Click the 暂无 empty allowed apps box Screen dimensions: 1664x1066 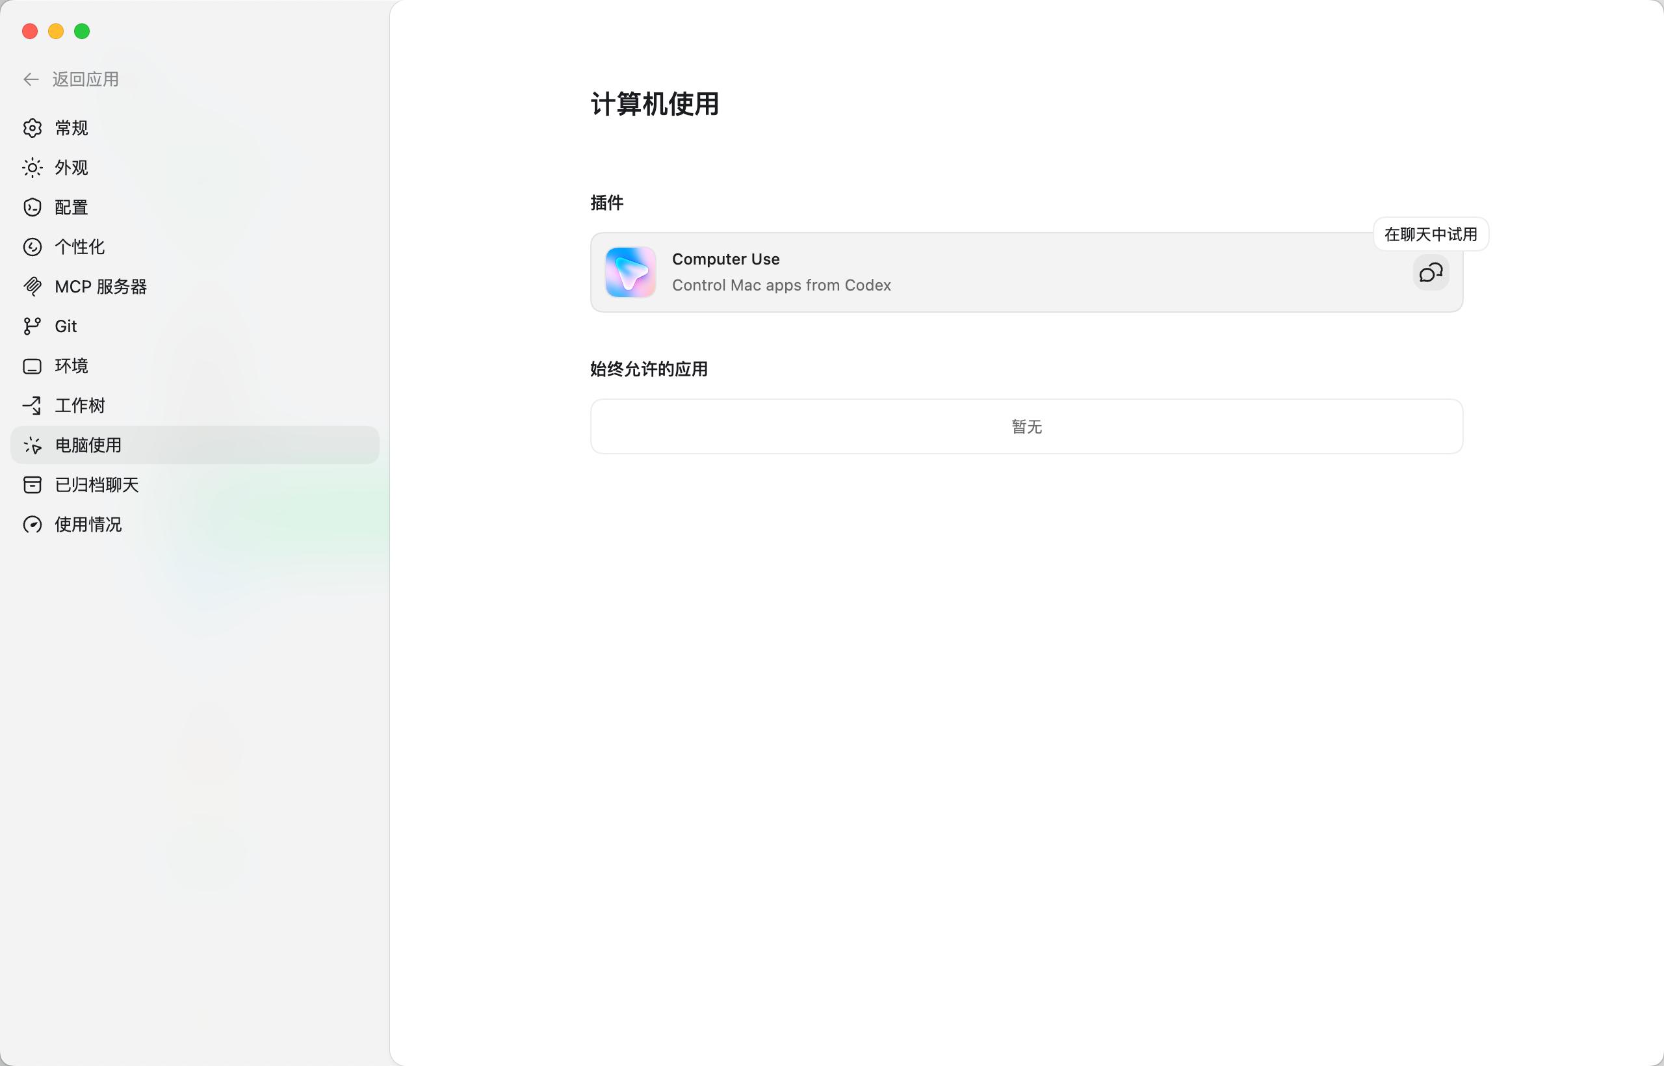pyautogui.click(x=1026, y=426)
